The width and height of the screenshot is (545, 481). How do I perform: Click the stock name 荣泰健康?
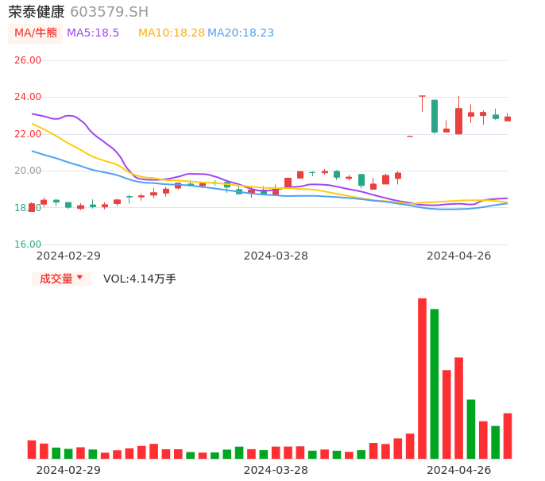tap(37, 12)
